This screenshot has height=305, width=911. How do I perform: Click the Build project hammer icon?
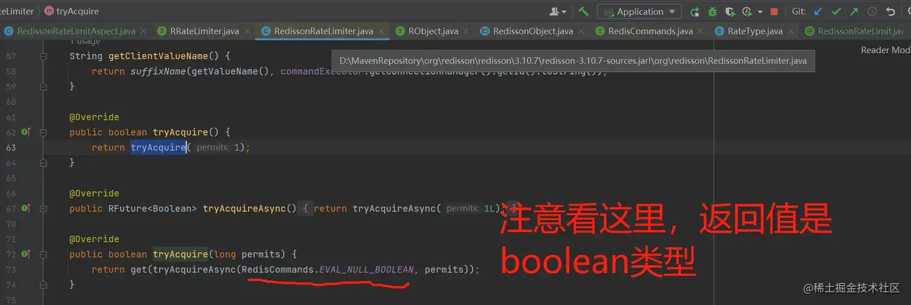583,11
